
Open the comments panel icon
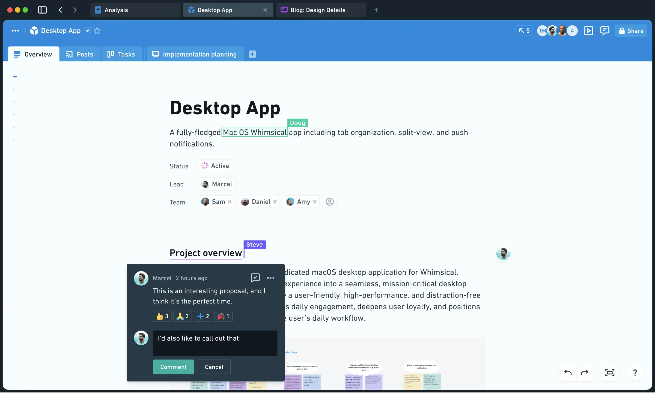click(605, 31)
